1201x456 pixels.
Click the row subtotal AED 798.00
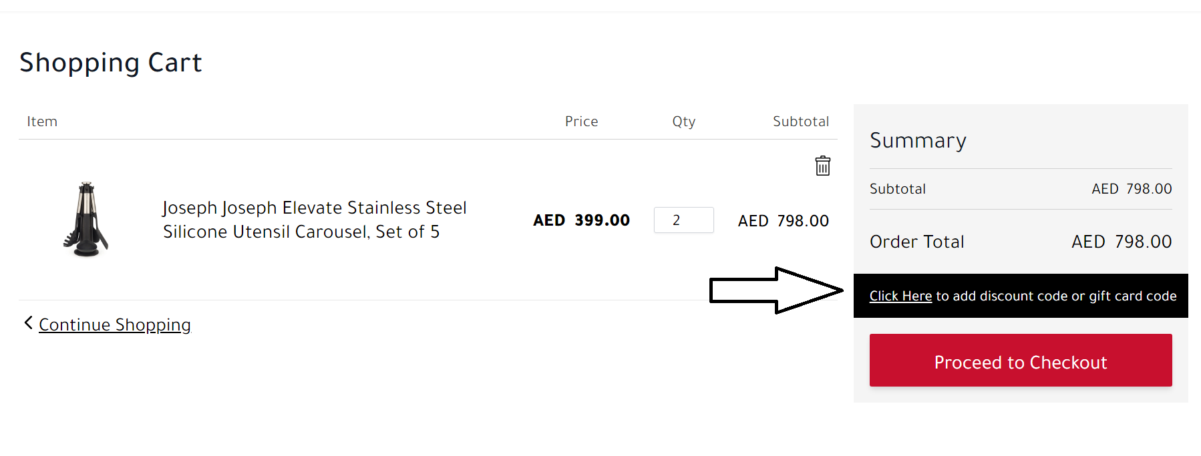783,221
